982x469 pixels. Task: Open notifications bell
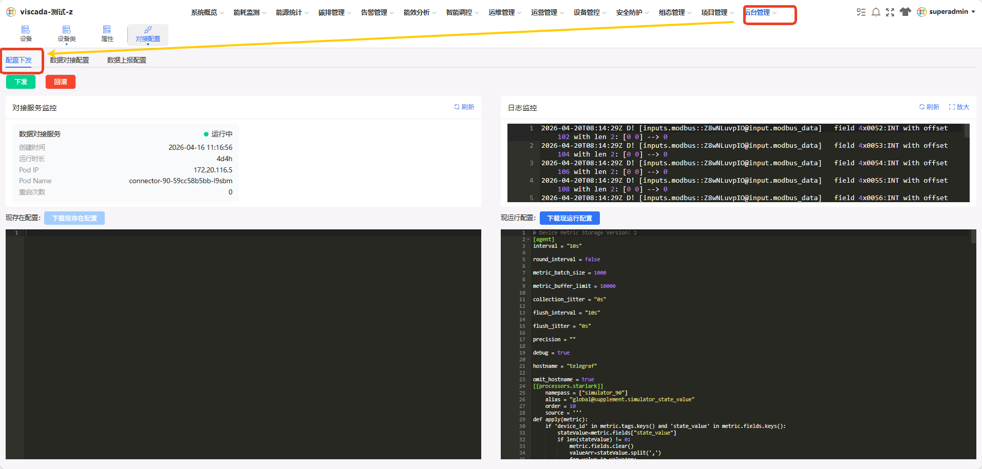[876, 12]
